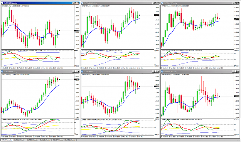Minimize the EURNZD,Weekly chart window
This screenshot has width=241, height=142.
coord(153,72)
